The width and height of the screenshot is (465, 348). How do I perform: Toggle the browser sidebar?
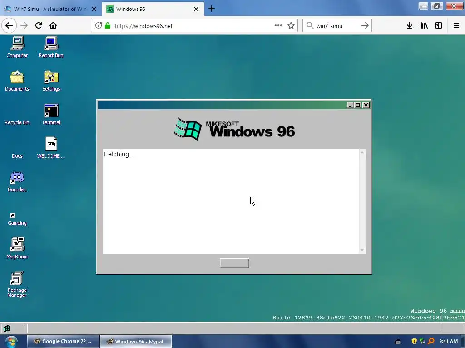point(439,25)
